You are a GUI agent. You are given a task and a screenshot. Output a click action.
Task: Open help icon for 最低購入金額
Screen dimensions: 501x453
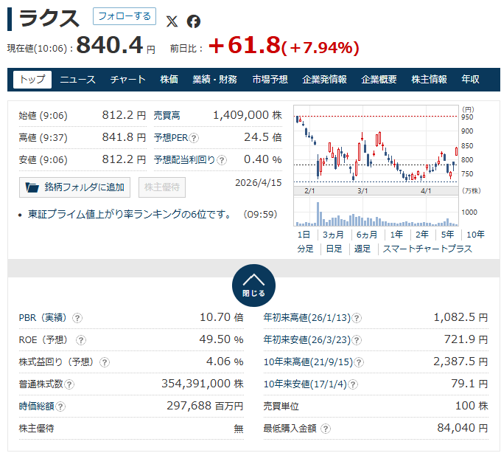click(x=326, y=429)
